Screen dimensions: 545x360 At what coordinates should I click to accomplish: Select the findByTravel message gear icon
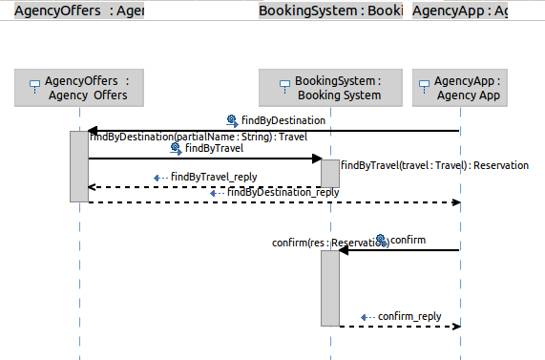pyautogui.click(x=176, y=149)
